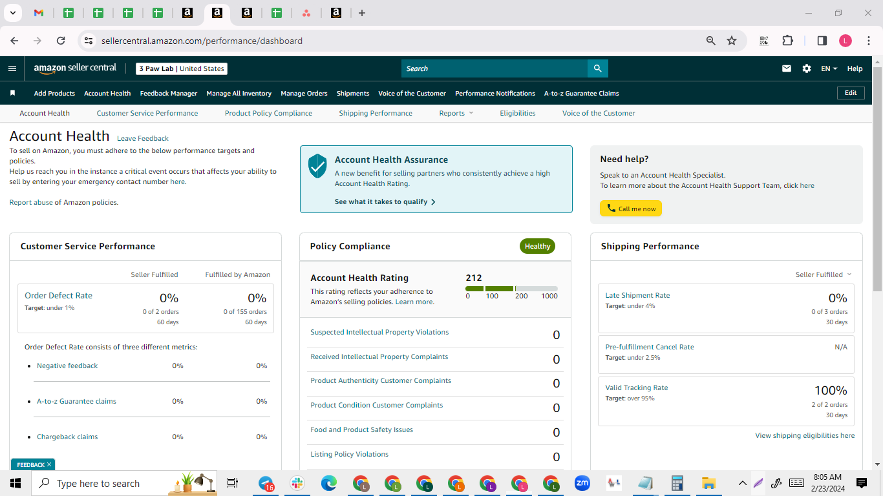Open the QR code extension icon
Screen dimensions: 883x496
click(764, 41)
